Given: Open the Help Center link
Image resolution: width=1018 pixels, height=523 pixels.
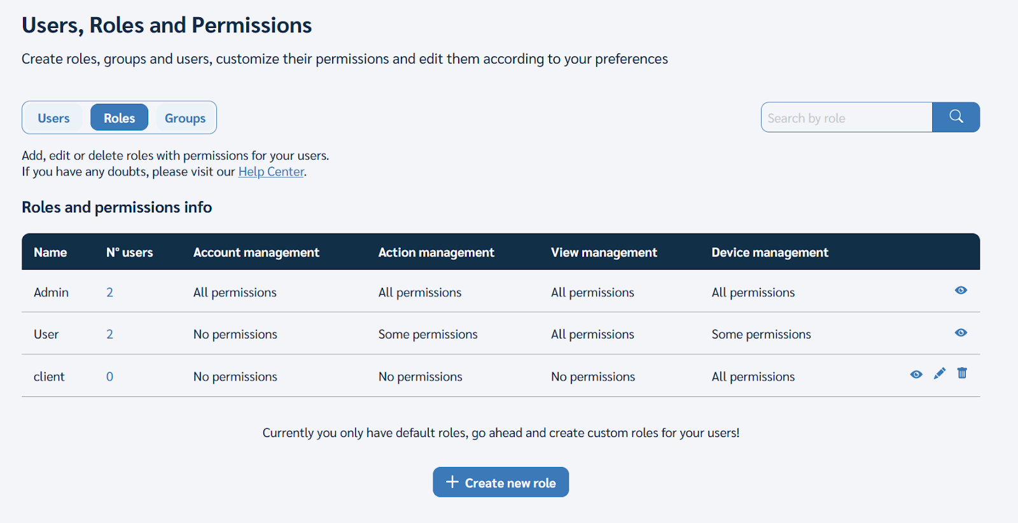Looking at the screenshot, I should [271, 172].
